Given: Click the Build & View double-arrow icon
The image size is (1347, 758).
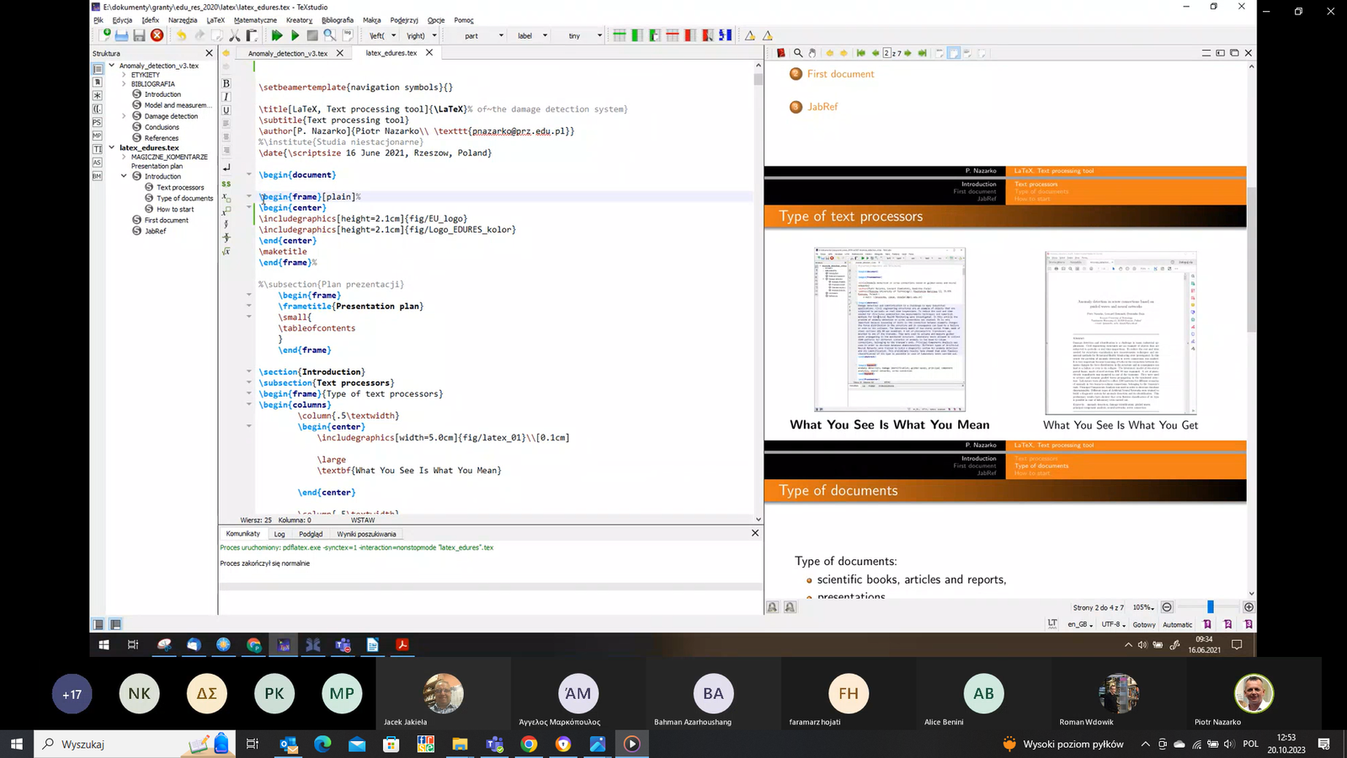Looking at the screenshot, I should tap(276, 35).
